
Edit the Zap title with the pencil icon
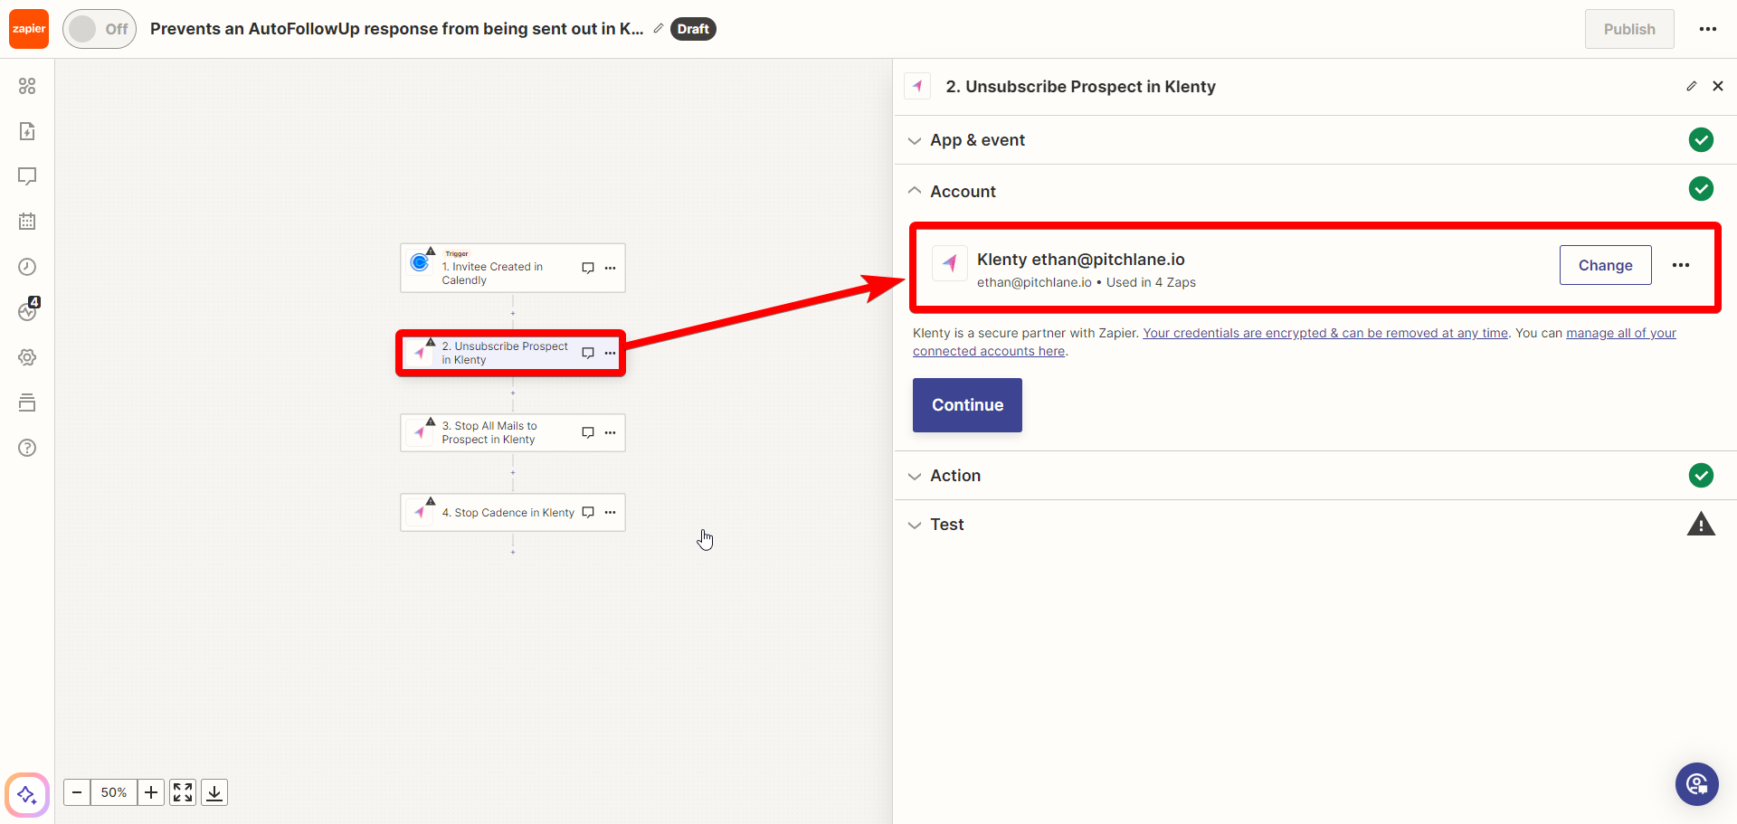coord(659,28)
